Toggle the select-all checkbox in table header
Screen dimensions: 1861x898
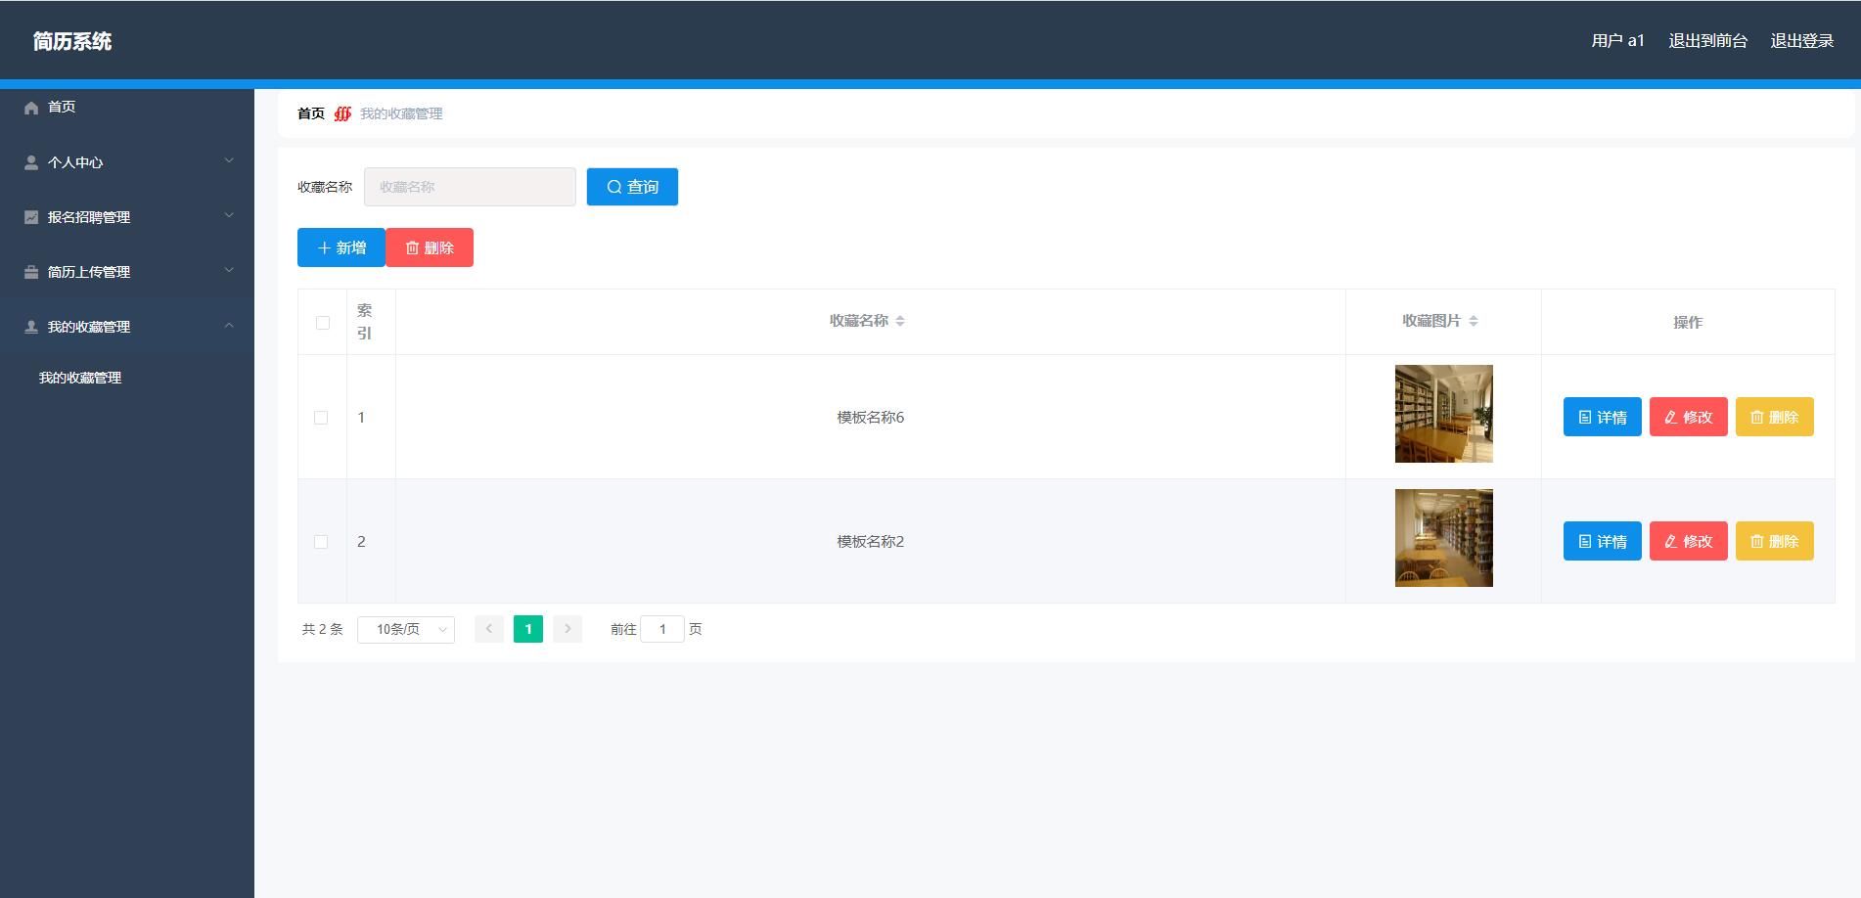(x=323, y=323)
